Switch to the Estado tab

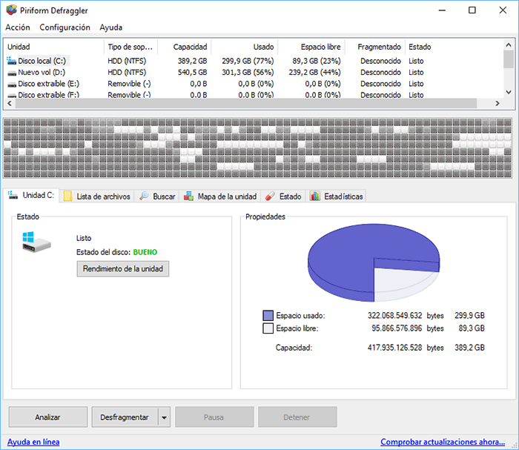[283, 196]
